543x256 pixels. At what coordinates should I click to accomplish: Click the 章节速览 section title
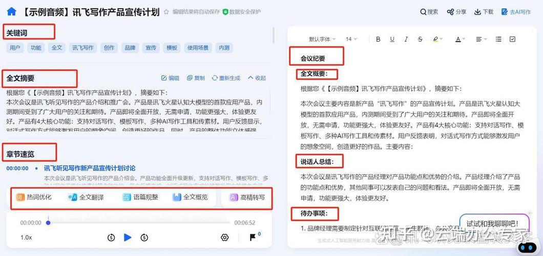click(20, 154)
